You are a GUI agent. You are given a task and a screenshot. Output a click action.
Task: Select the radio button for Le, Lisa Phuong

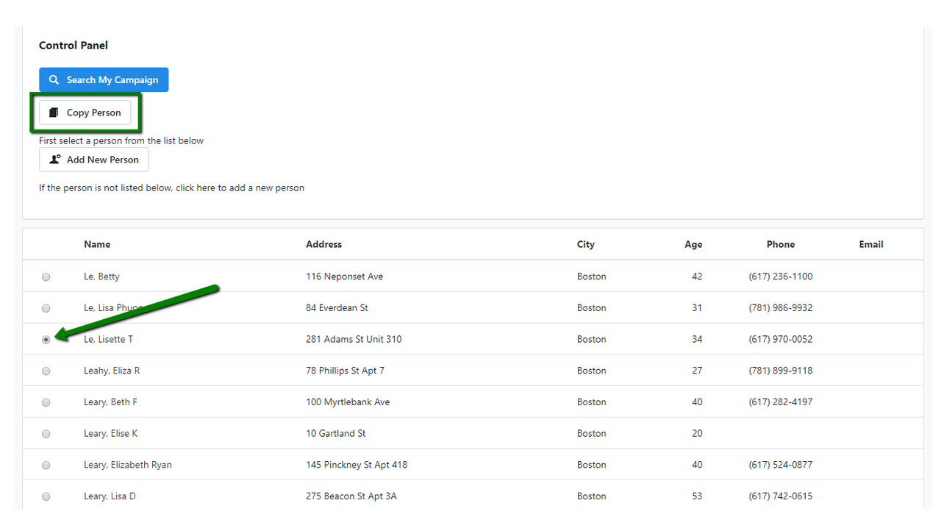tap(46, 308)
